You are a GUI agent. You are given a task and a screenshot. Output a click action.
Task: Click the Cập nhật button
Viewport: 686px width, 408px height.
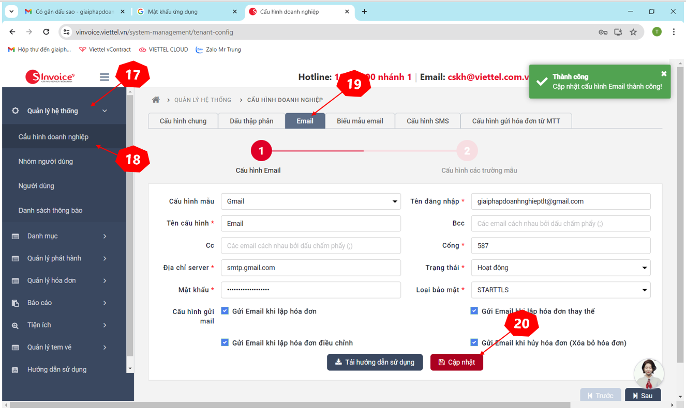[457, 362]
